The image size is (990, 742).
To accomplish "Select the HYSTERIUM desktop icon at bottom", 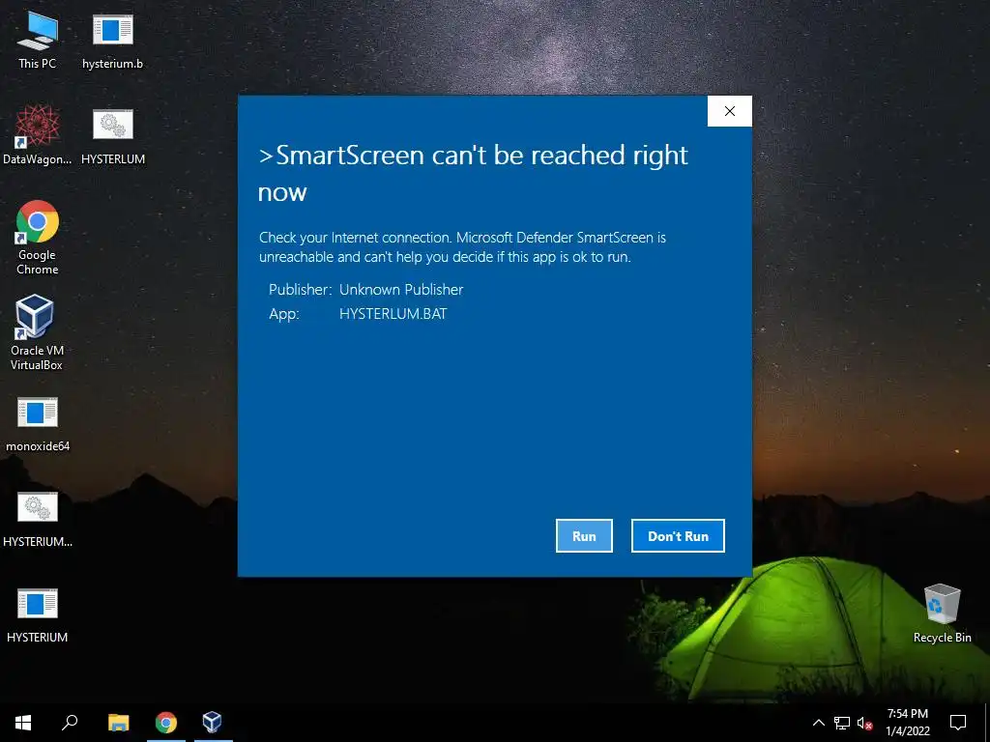I will pos(38,615).
